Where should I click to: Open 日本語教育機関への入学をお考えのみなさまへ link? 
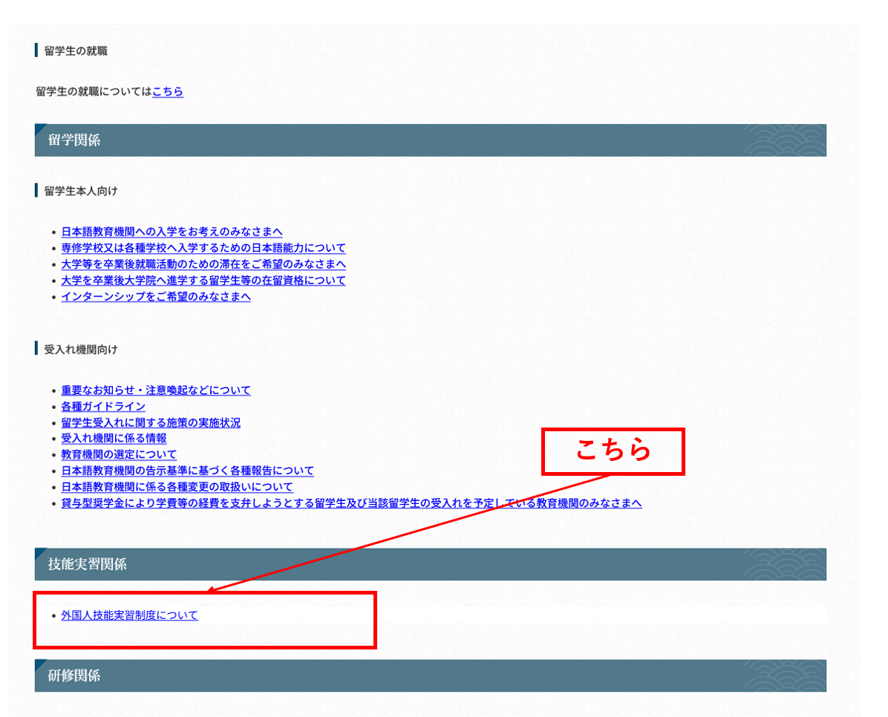click(x=172, y=232)
